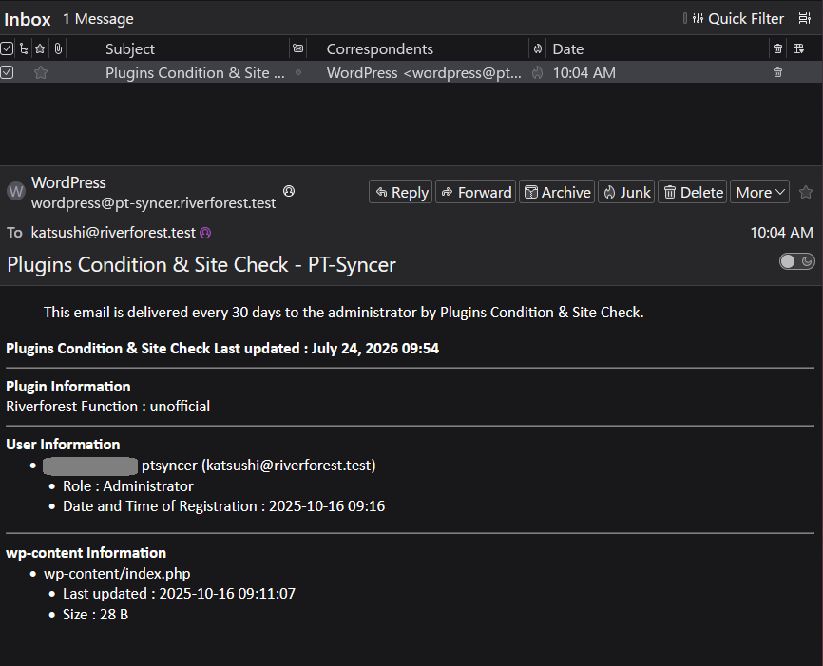Click the purple contact icon beside recipient

[x=205, y=233]
